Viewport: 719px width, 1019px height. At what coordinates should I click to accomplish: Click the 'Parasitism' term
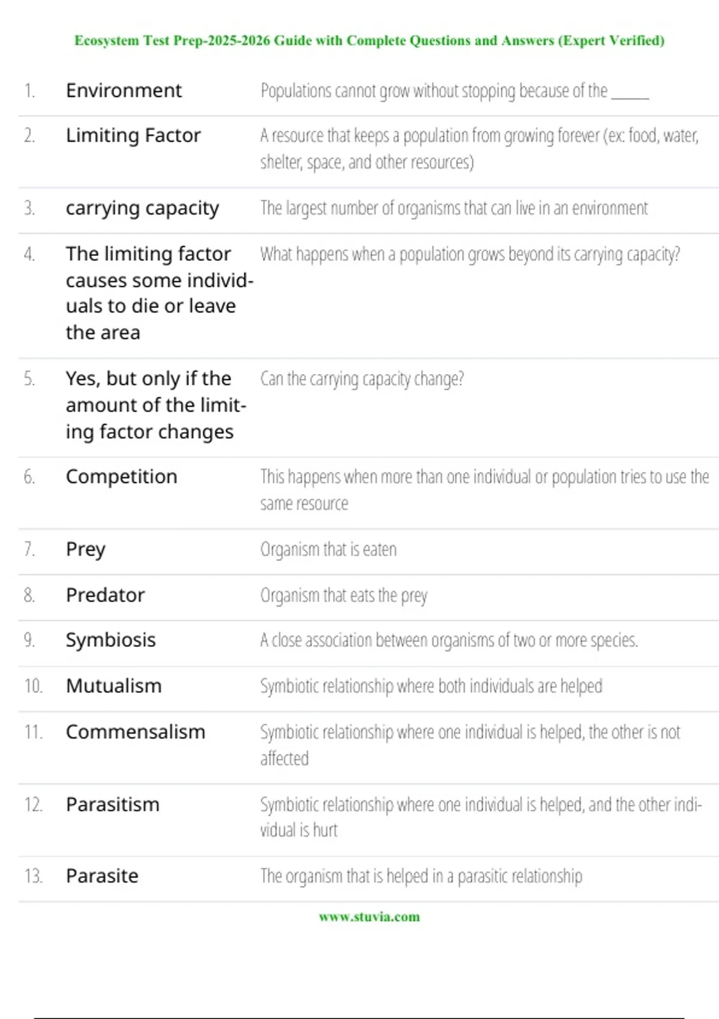[x=113, y=804]
